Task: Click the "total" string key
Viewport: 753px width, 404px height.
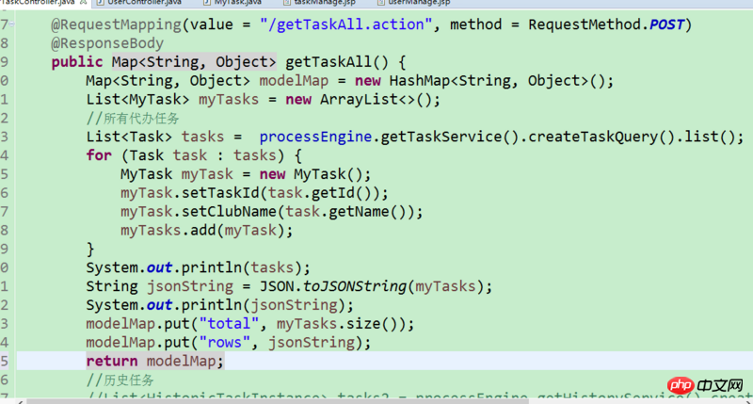Action: point(229,324)
